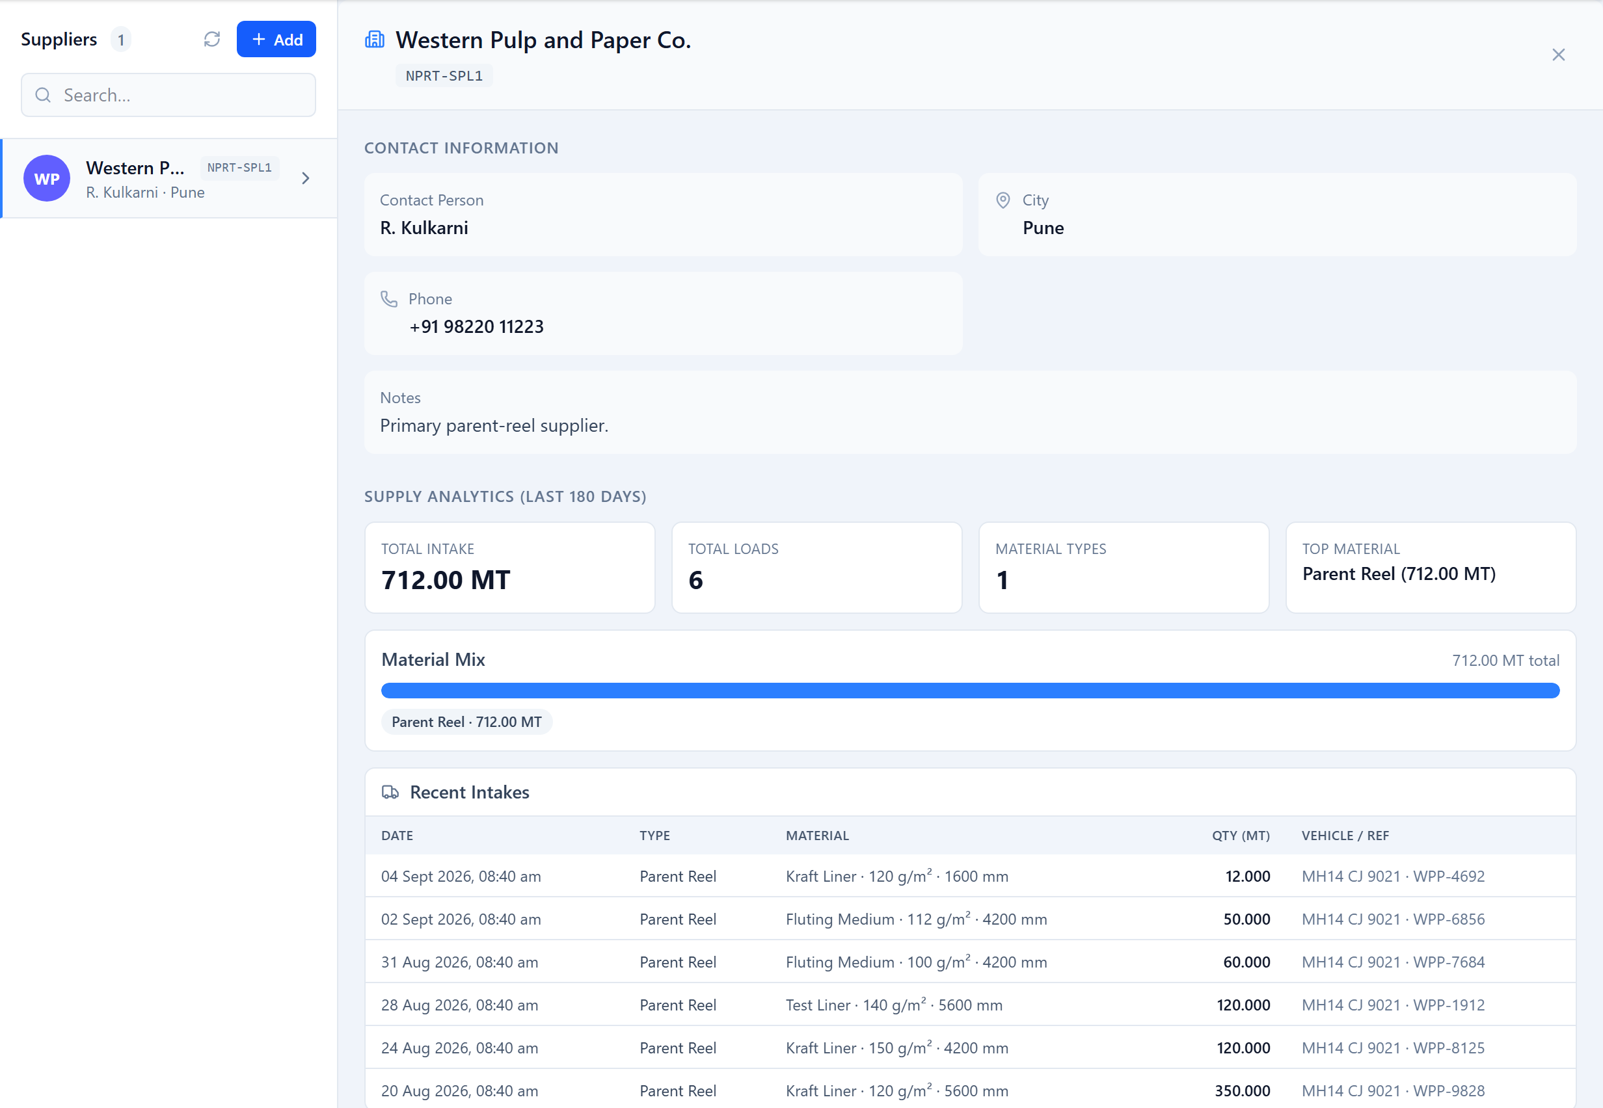Click Fluting Medium · 100 g/m² · 4200 mm

point(916,963)
